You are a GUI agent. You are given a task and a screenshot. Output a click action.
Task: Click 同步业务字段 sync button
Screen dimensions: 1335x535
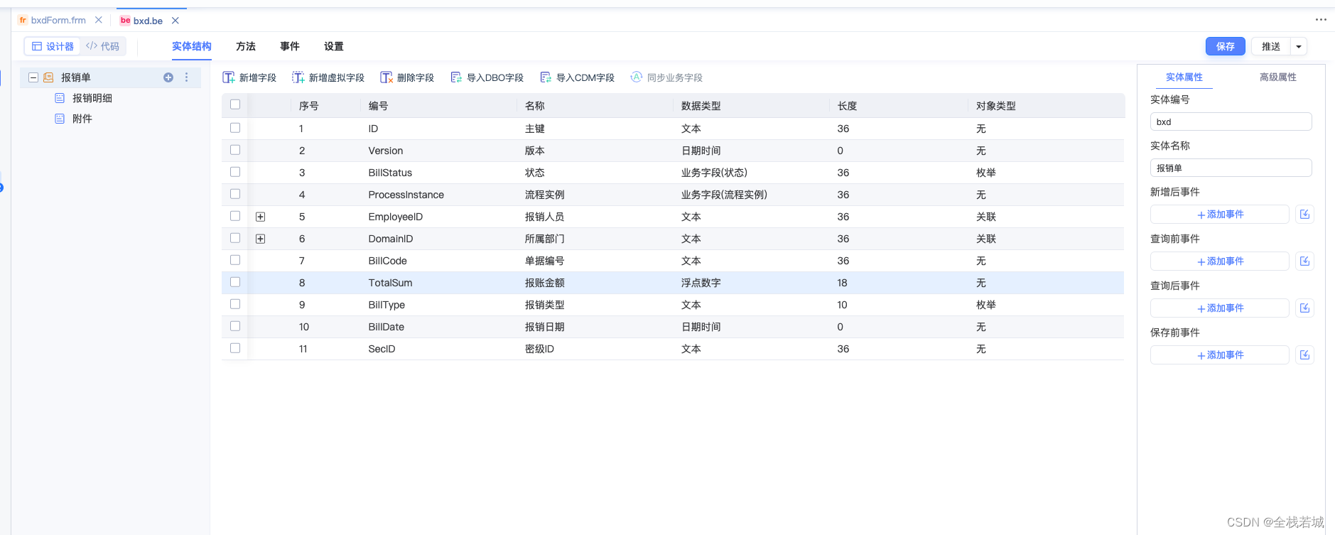[666, 77]
